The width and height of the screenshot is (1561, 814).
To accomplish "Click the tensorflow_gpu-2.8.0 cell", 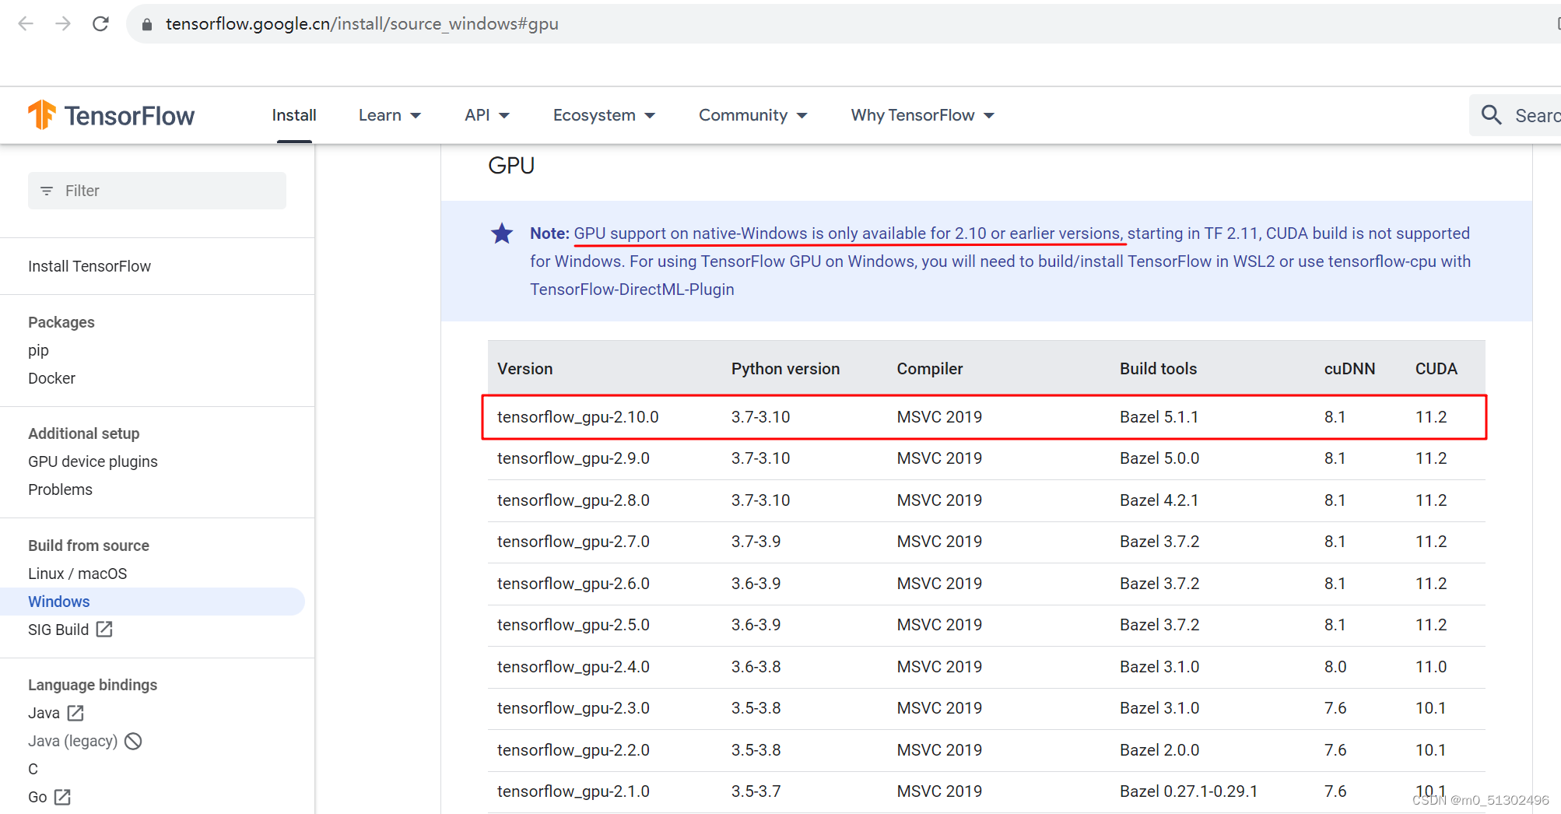I will (x=574, y=500).
